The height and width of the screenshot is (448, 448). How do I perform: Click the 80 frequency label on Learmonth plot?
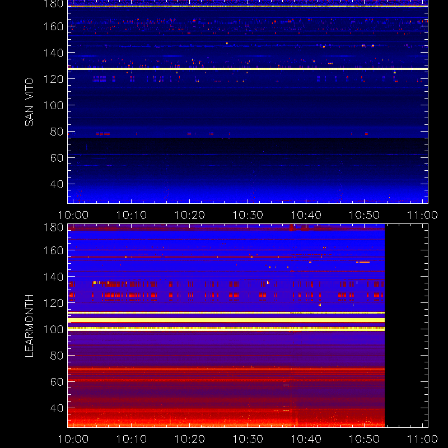[57, 356]
